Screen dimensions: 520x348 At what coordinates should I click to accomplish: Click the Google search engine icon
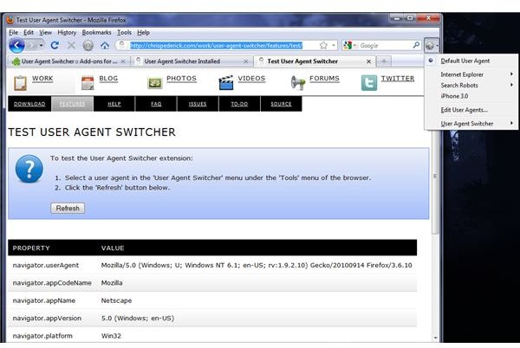(348, 45)
